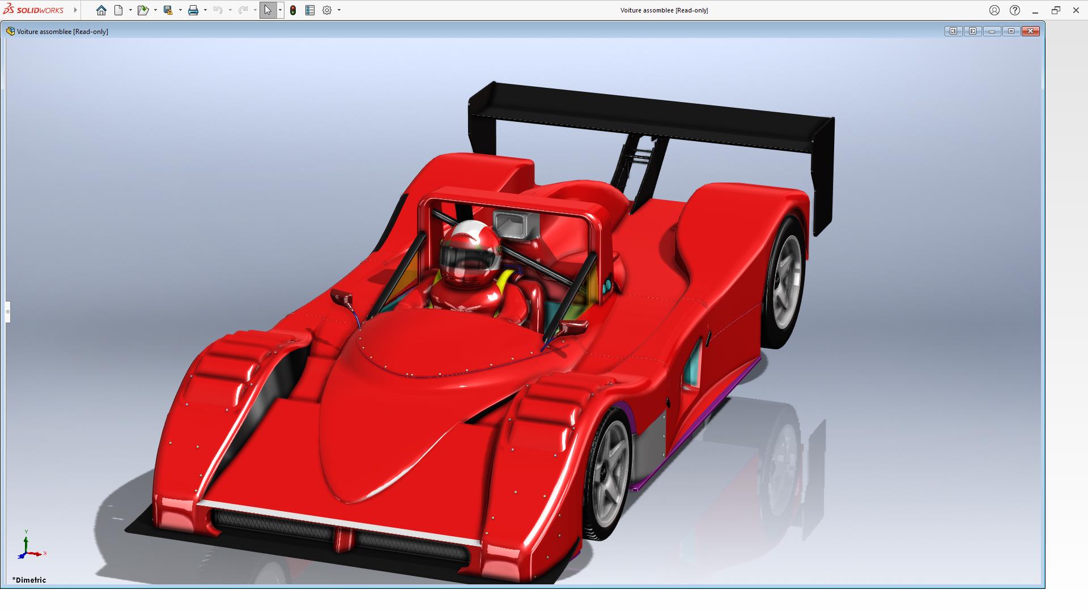
Task: Create a New document
Action: [118, 10]
